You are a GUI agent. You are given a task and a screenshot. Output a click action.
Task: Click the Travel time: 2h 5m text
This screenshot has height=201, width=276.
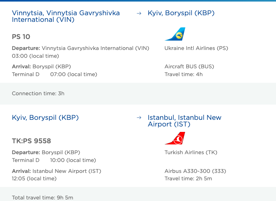(188, 179)
